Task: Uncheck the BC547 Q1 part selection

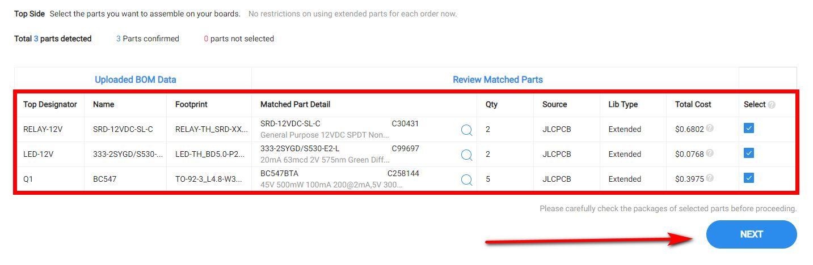Action: [x=749, y=178]
